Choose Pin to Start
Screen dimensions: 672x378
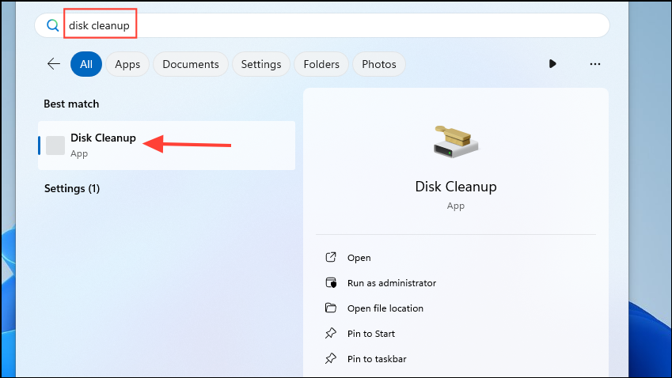(x=371, y=334)
